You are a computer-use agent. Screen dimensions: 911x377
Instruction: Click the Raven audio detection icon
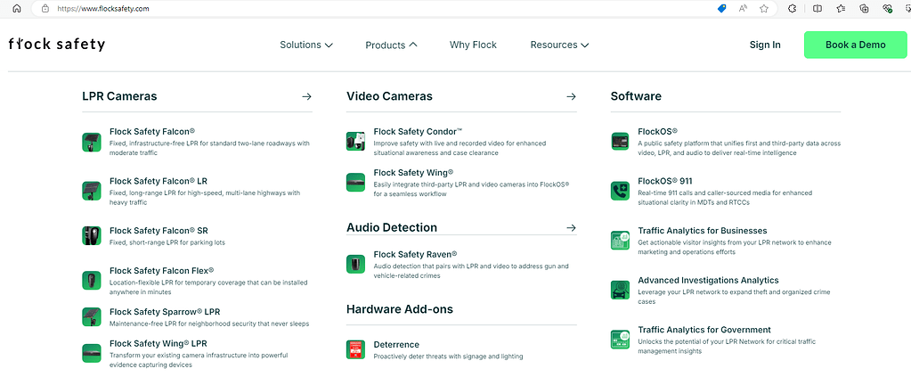coord(355,264)
